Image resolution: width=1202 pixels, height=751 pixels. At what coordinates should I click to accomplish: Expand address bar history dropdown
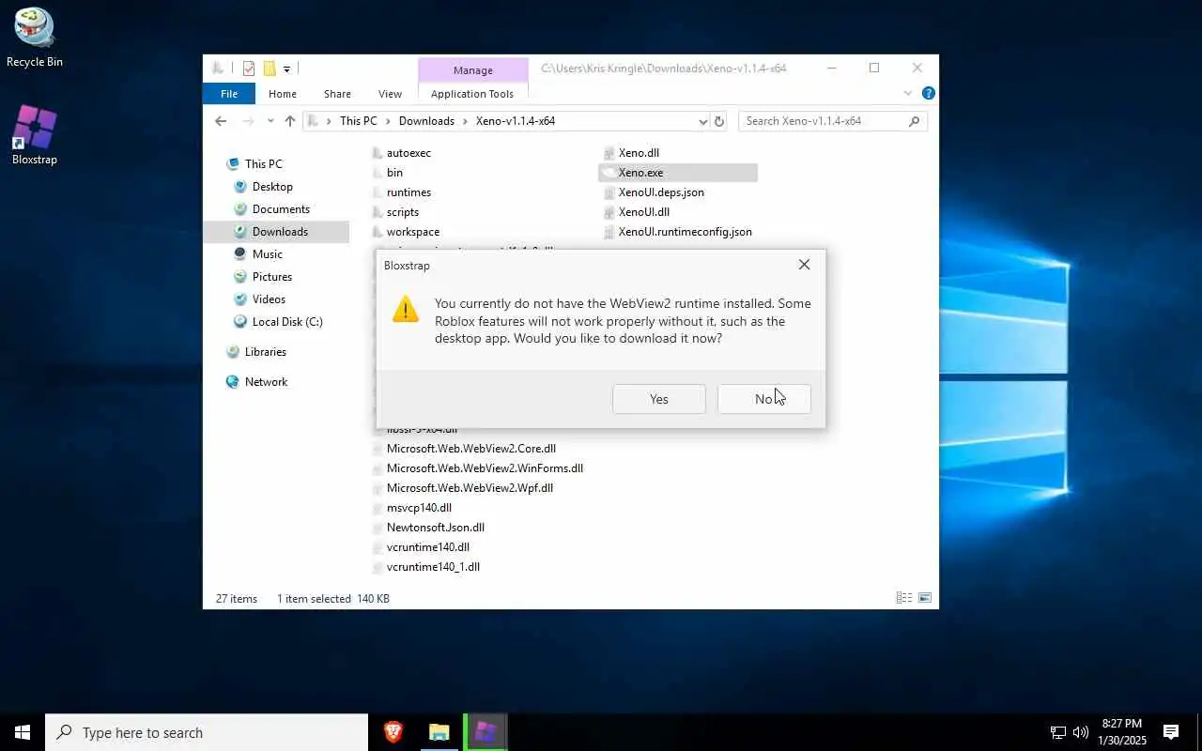coord(702,121)
